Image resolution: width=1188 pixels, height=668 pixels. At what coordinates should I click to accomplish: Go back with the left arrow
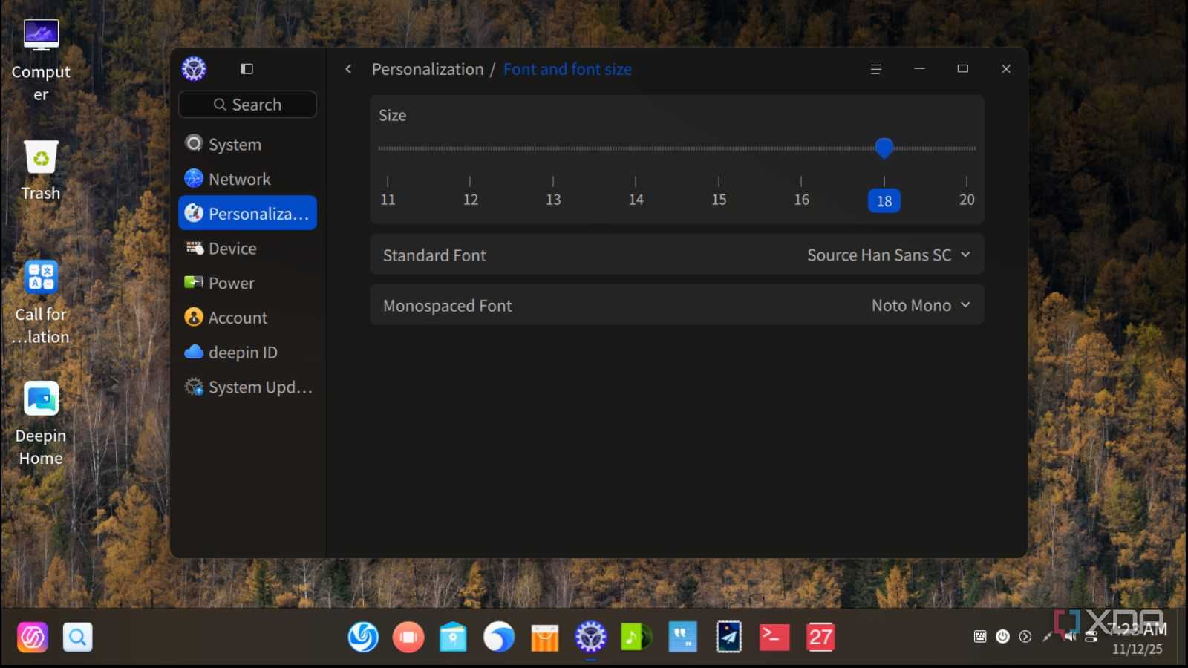(x=348, y=69)
